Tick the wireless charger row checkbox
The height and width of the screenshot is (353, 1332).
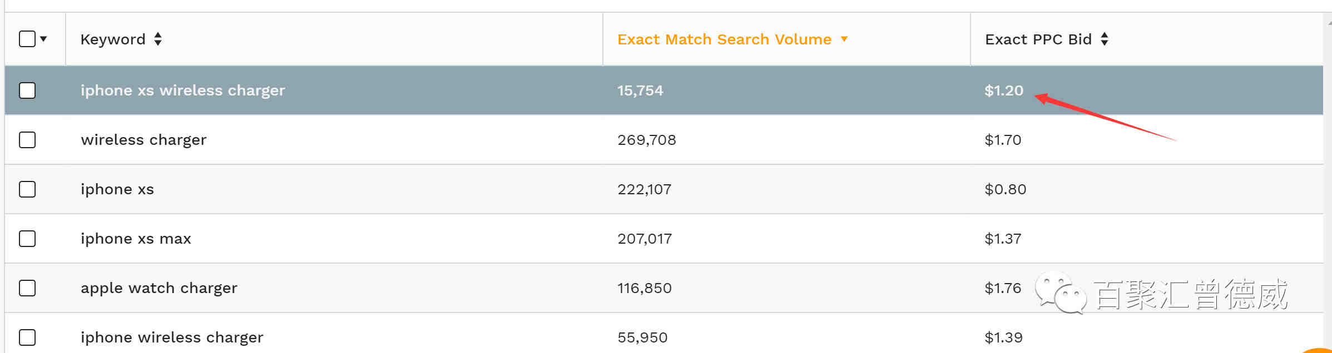[x=27, y=139]
